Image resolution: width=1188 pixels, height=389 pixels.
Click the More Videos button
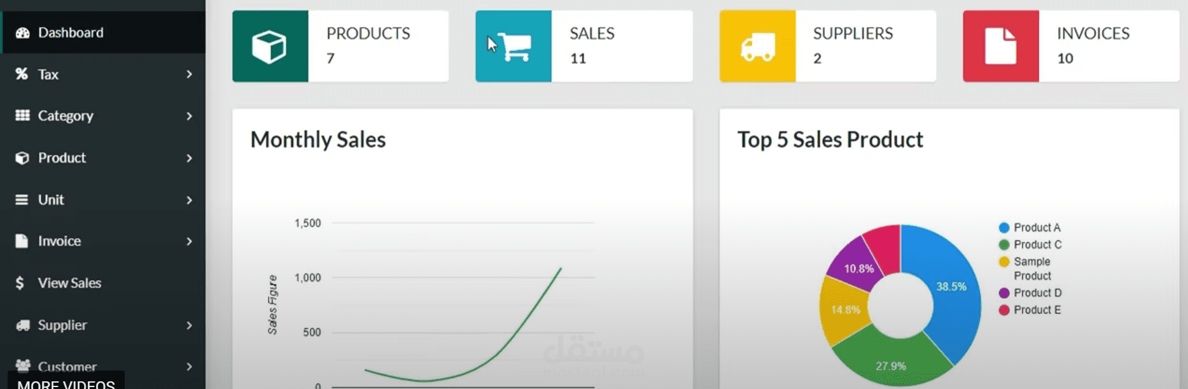tap(66, 384)
